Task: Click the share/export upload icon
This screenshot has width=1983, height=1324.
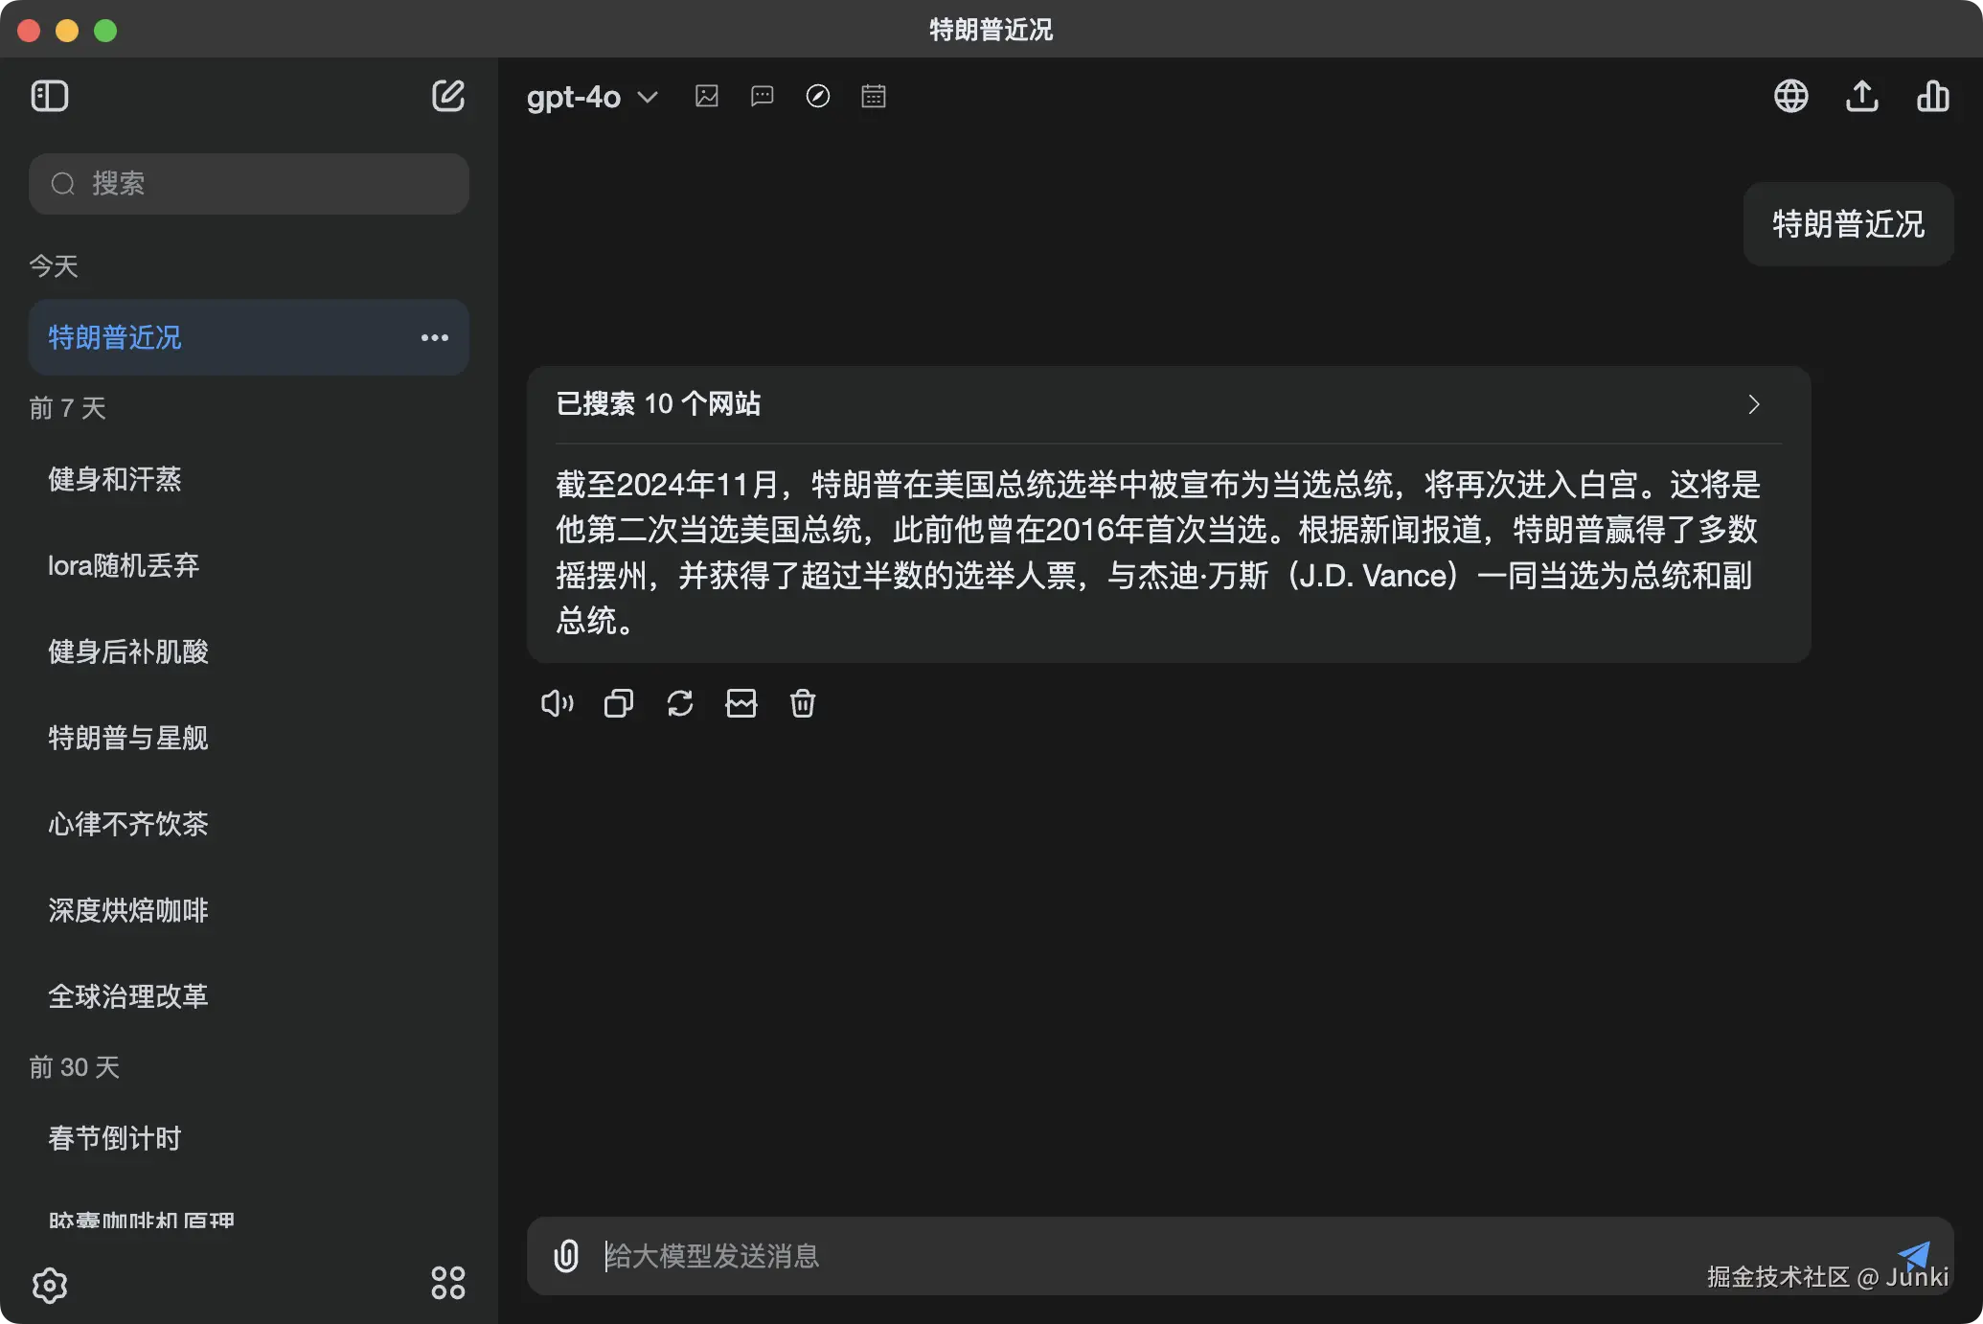Action: pos(1861,96)
